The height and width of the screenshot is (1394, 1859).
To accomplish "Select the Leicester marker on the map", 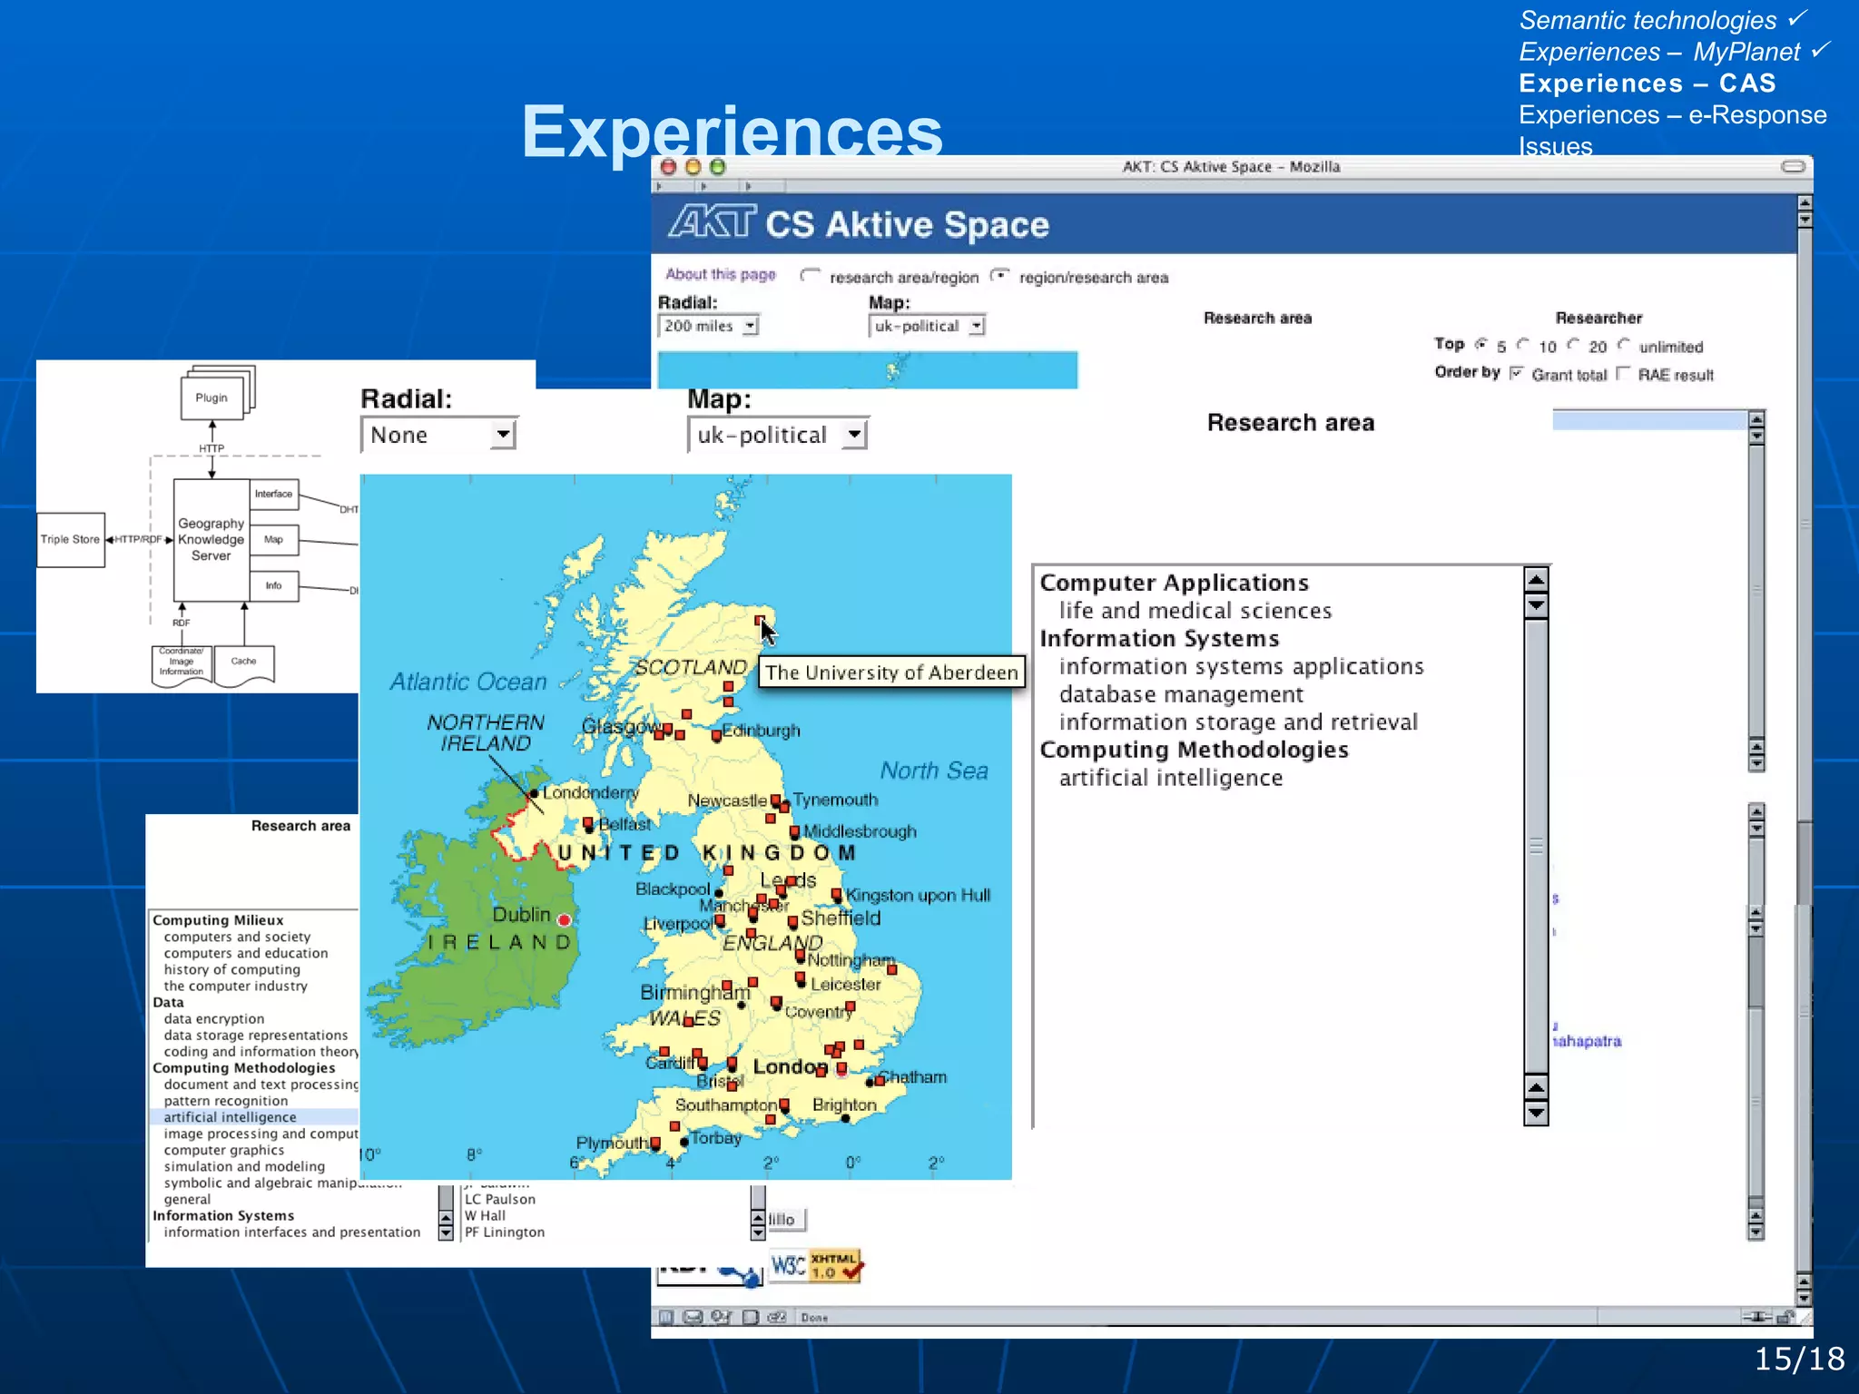I will coord(801,978).
